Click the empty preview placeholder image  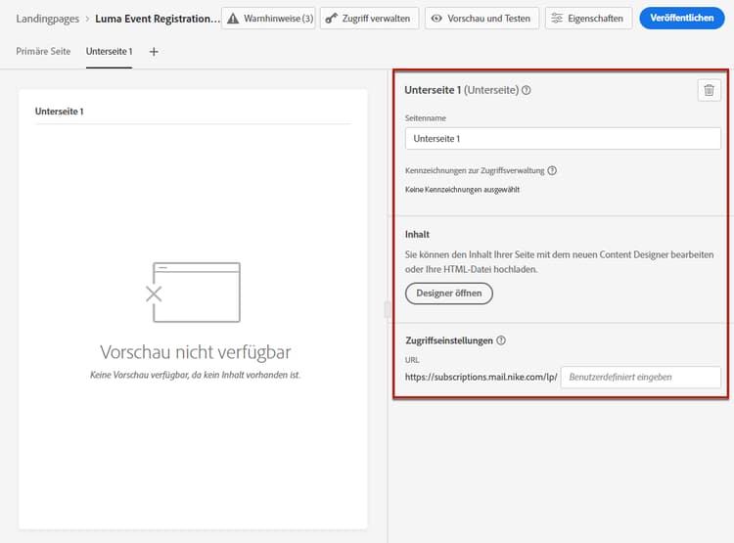pos(193,293)
